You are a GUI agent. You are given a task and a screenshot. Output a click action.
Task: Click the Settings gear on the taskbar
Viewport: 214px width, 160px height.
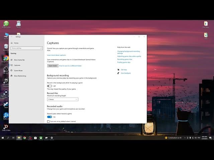(52, 138)
